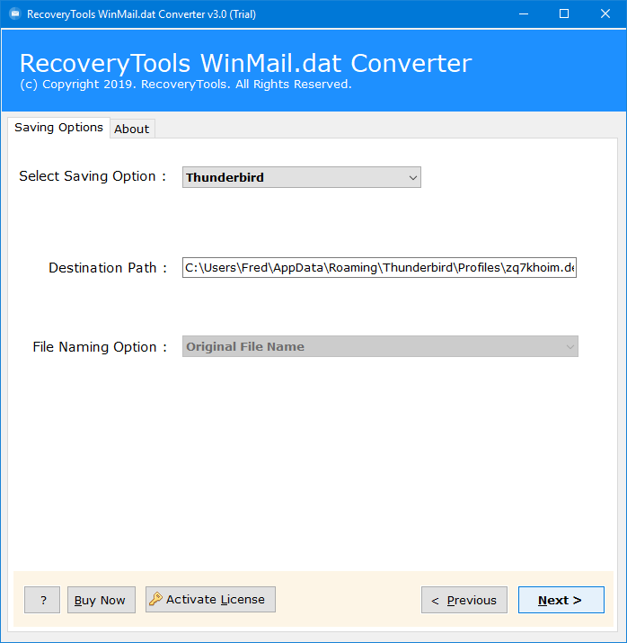Expand the File Naming Option dropdown
627x643 pixels.
point(380,346)
